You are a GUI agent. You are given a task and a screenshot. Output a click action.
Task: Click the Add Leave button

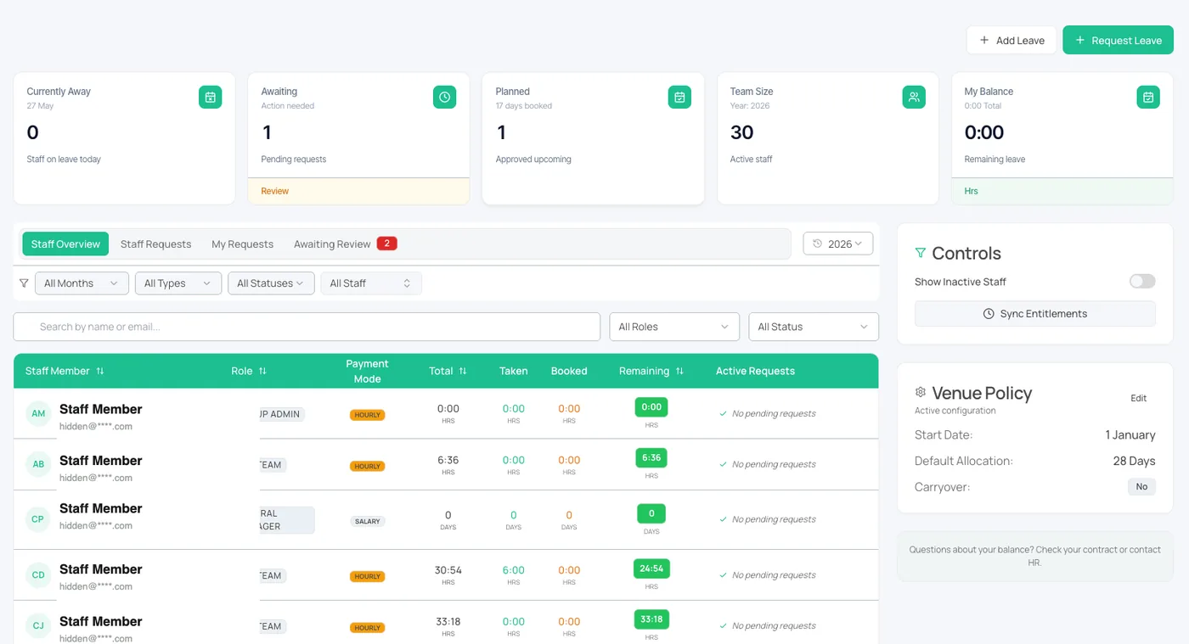click(x=1011, y=40)
